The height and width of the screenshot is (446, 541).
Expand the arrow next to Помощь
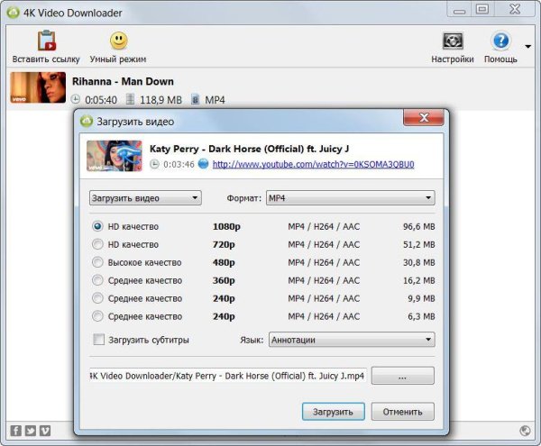tap(527, 46)
